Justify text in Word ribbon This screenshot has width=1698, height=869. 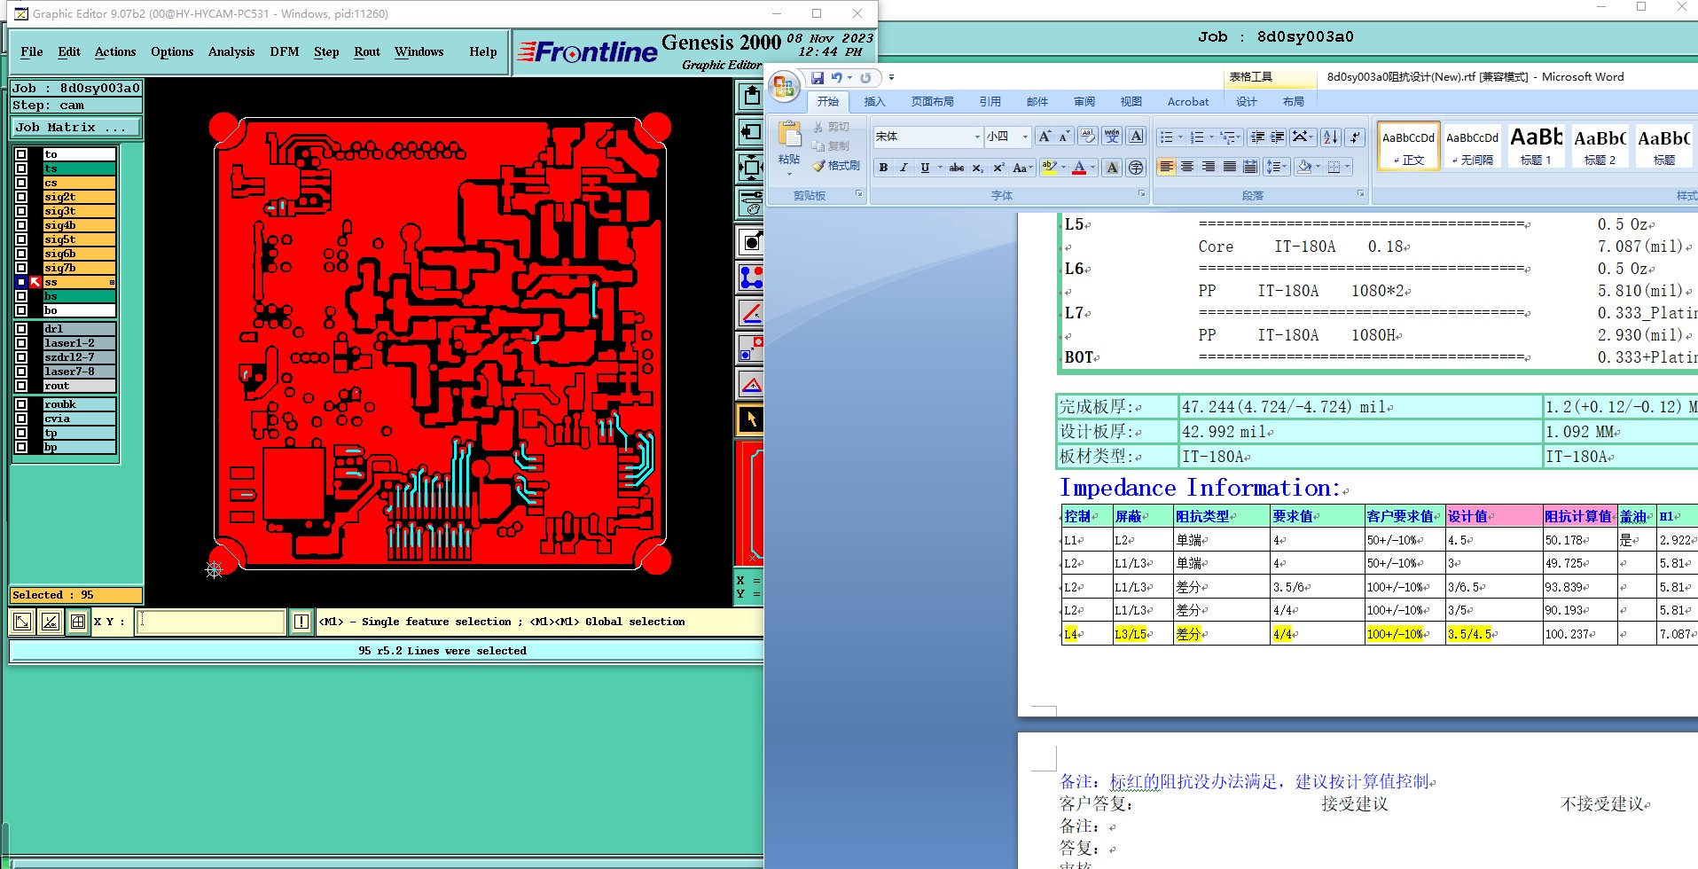click(1229, 167)
